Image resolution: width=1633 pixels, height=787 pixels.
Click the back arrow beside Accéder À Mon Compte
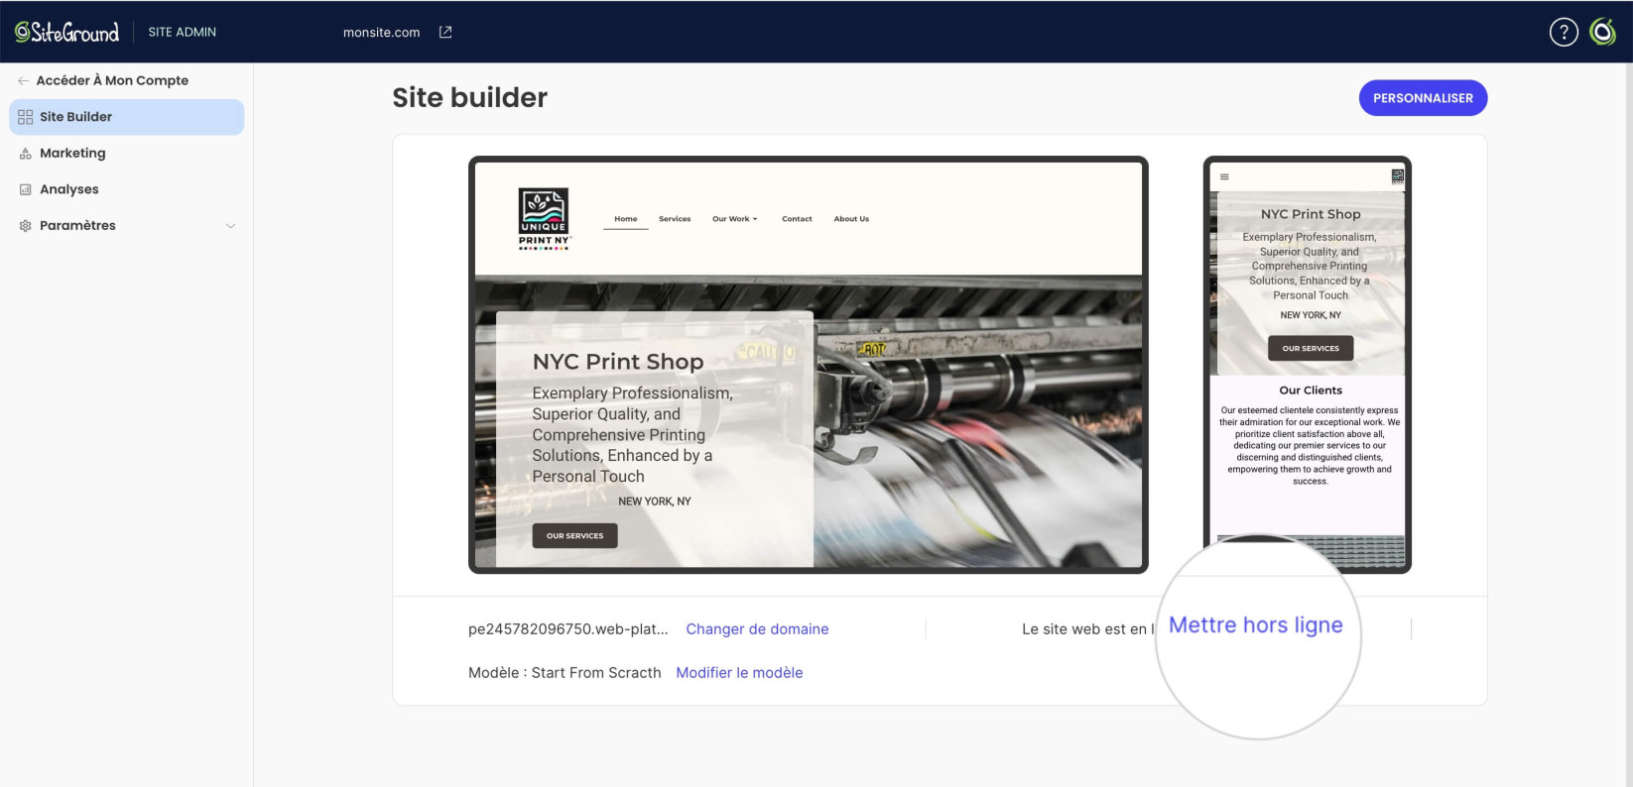click(23, 80)
